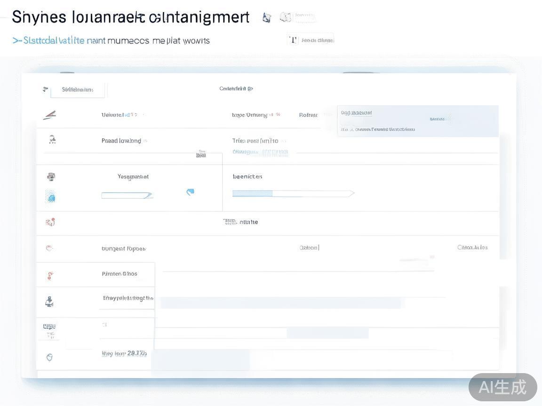Click the highlighted blue info box at right
542x406 pixels.
coord(417,121)
